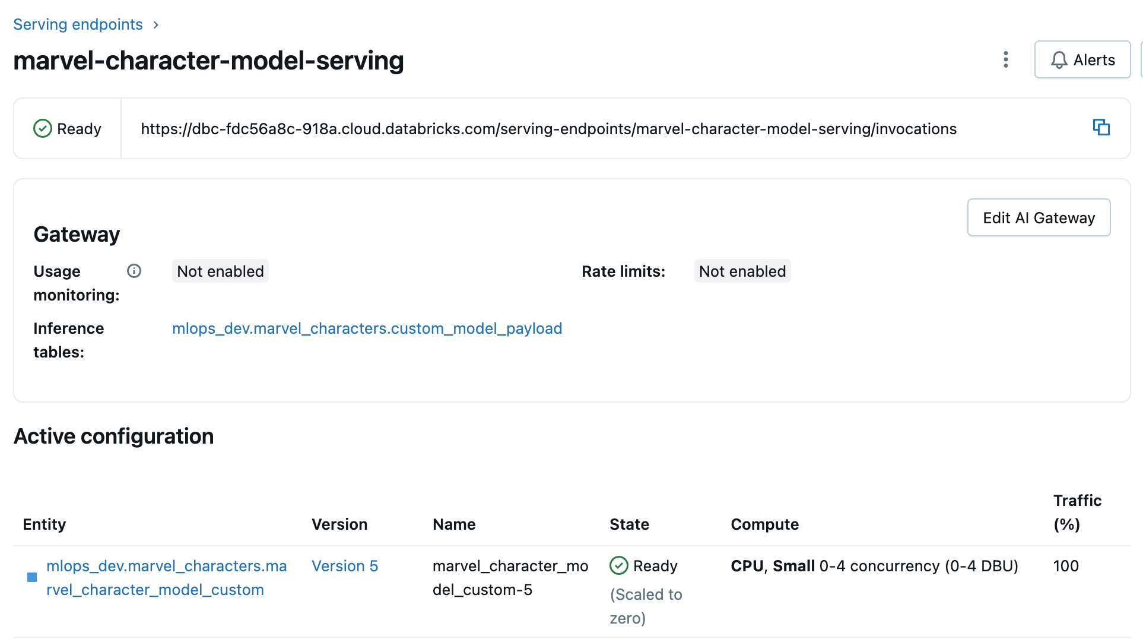Image resolution: width=1143 pixels, height=639 pixels.
Task: Click the Traffic (%) column header
Action: (x=1077, y=512)
